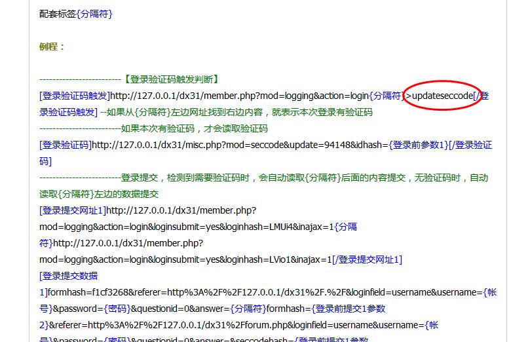The width and height of the screenshot is (509, 342).
Task: Click the member.php login URL after [登录验证码触发]
Action: click(x=239, y=96)
